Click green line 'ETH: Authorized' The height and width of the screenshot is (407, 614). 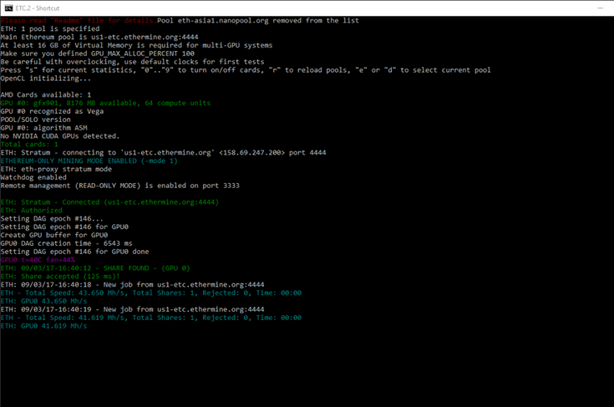[32, 211]
